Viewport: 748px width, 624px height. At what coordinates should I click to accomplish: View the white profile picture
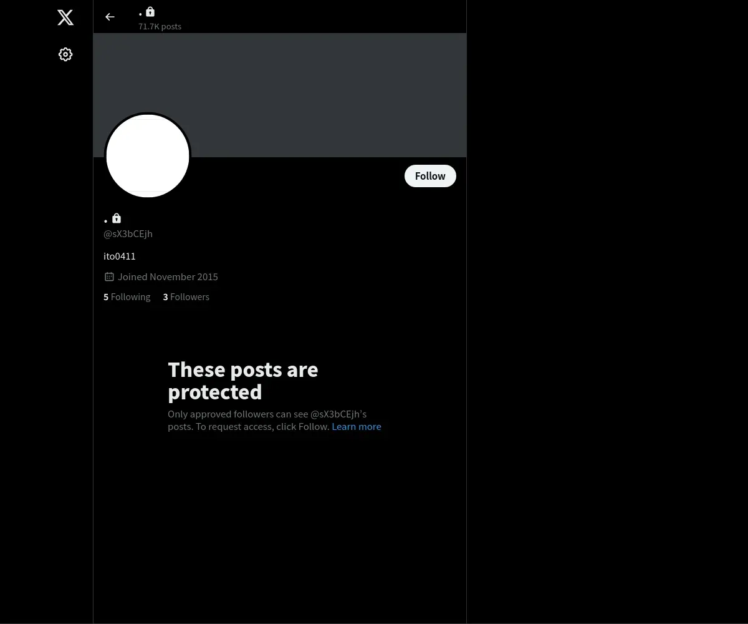coord(148,155)
